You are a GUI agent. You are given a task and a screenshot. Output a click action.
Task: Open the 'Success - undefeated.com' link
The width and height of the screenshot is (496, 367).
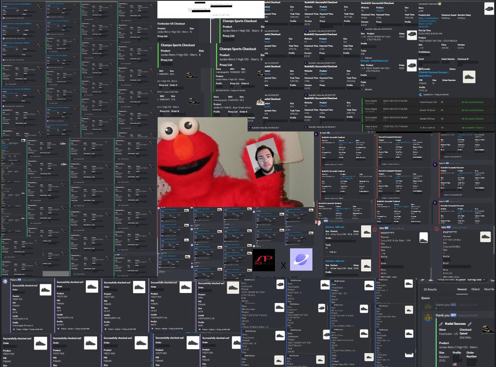[x=375, y=60]
